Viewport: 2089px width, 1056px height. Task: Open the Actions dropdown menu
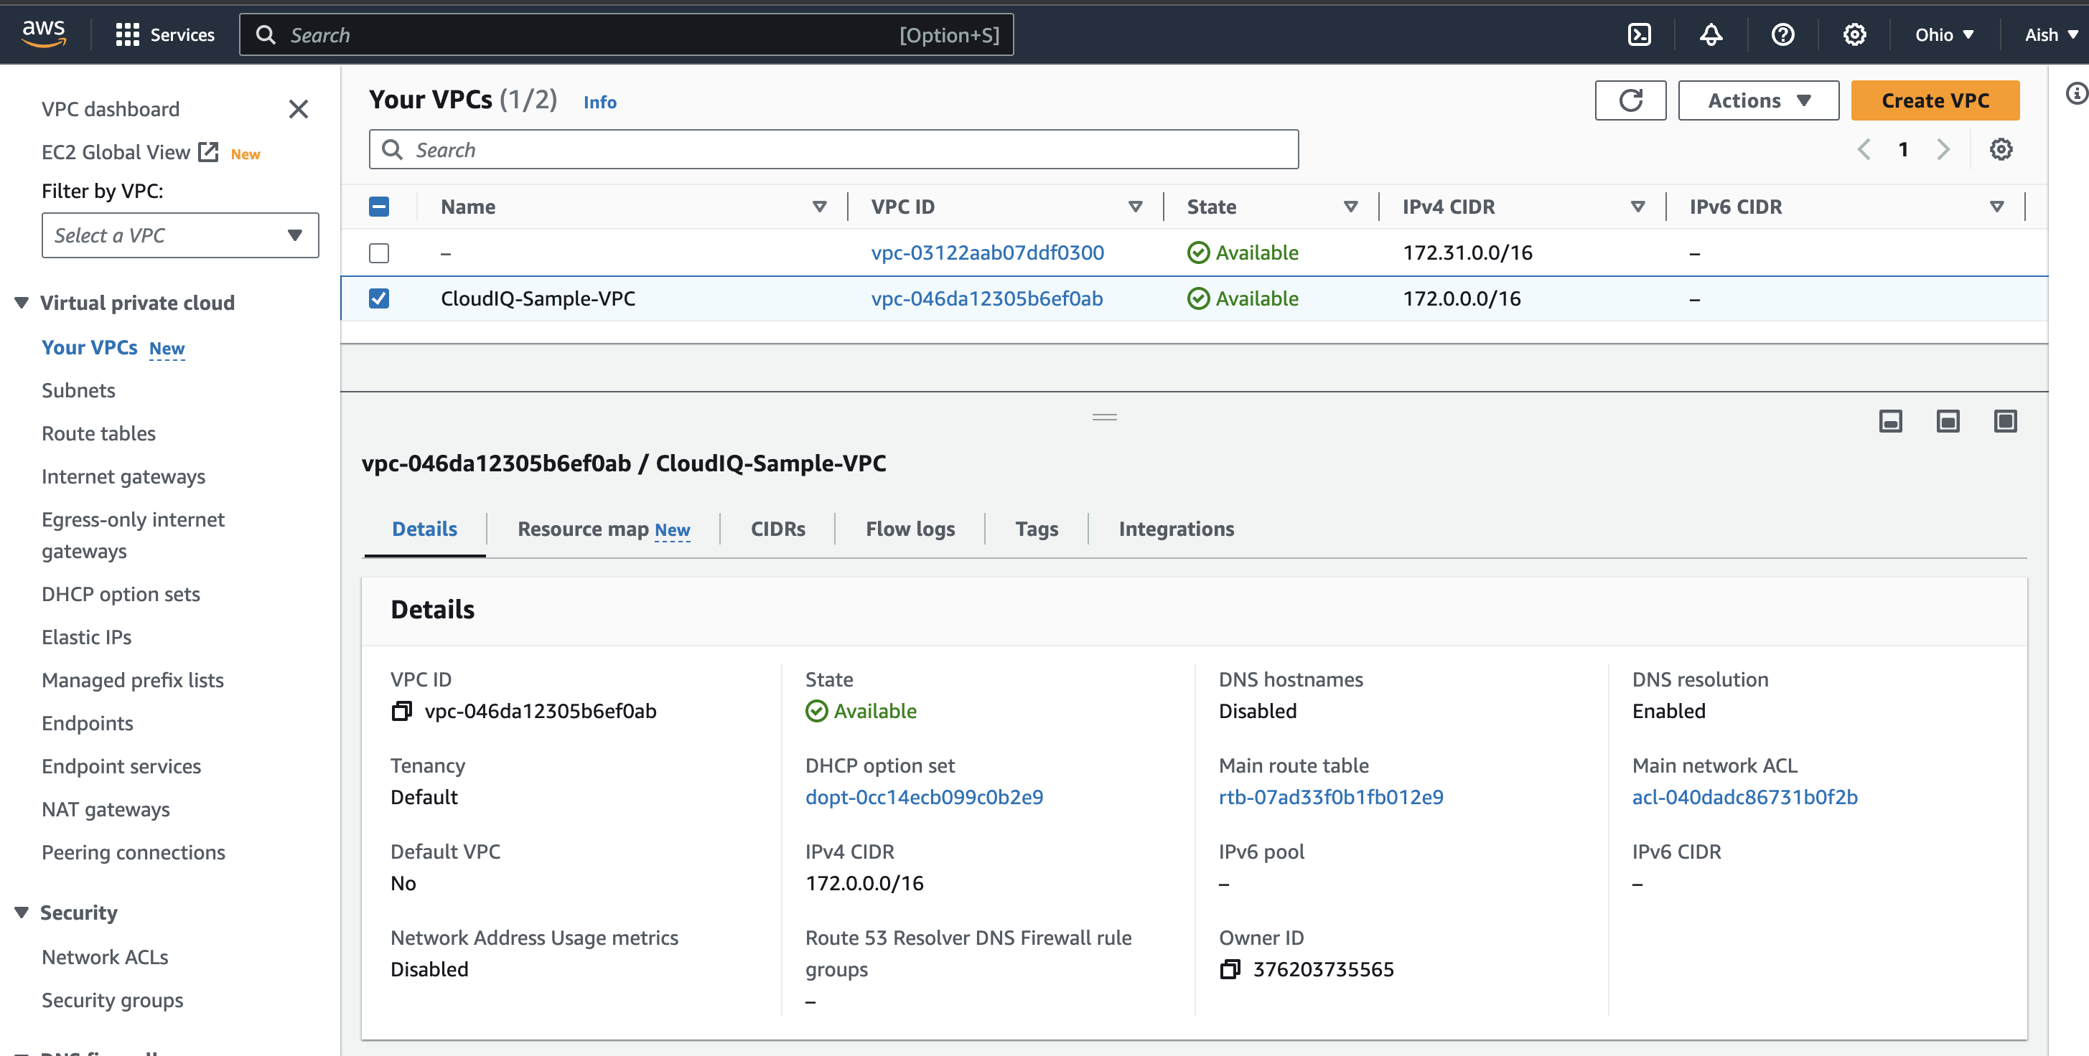tap(1758, 100)
